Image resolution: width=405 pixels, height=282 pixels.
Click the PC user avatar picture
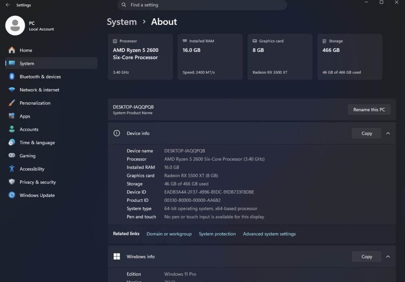15,26
